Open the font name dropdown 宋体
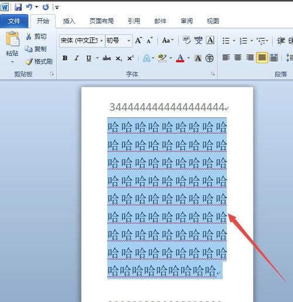The image size is (293, 302). (x=82, y=40)
